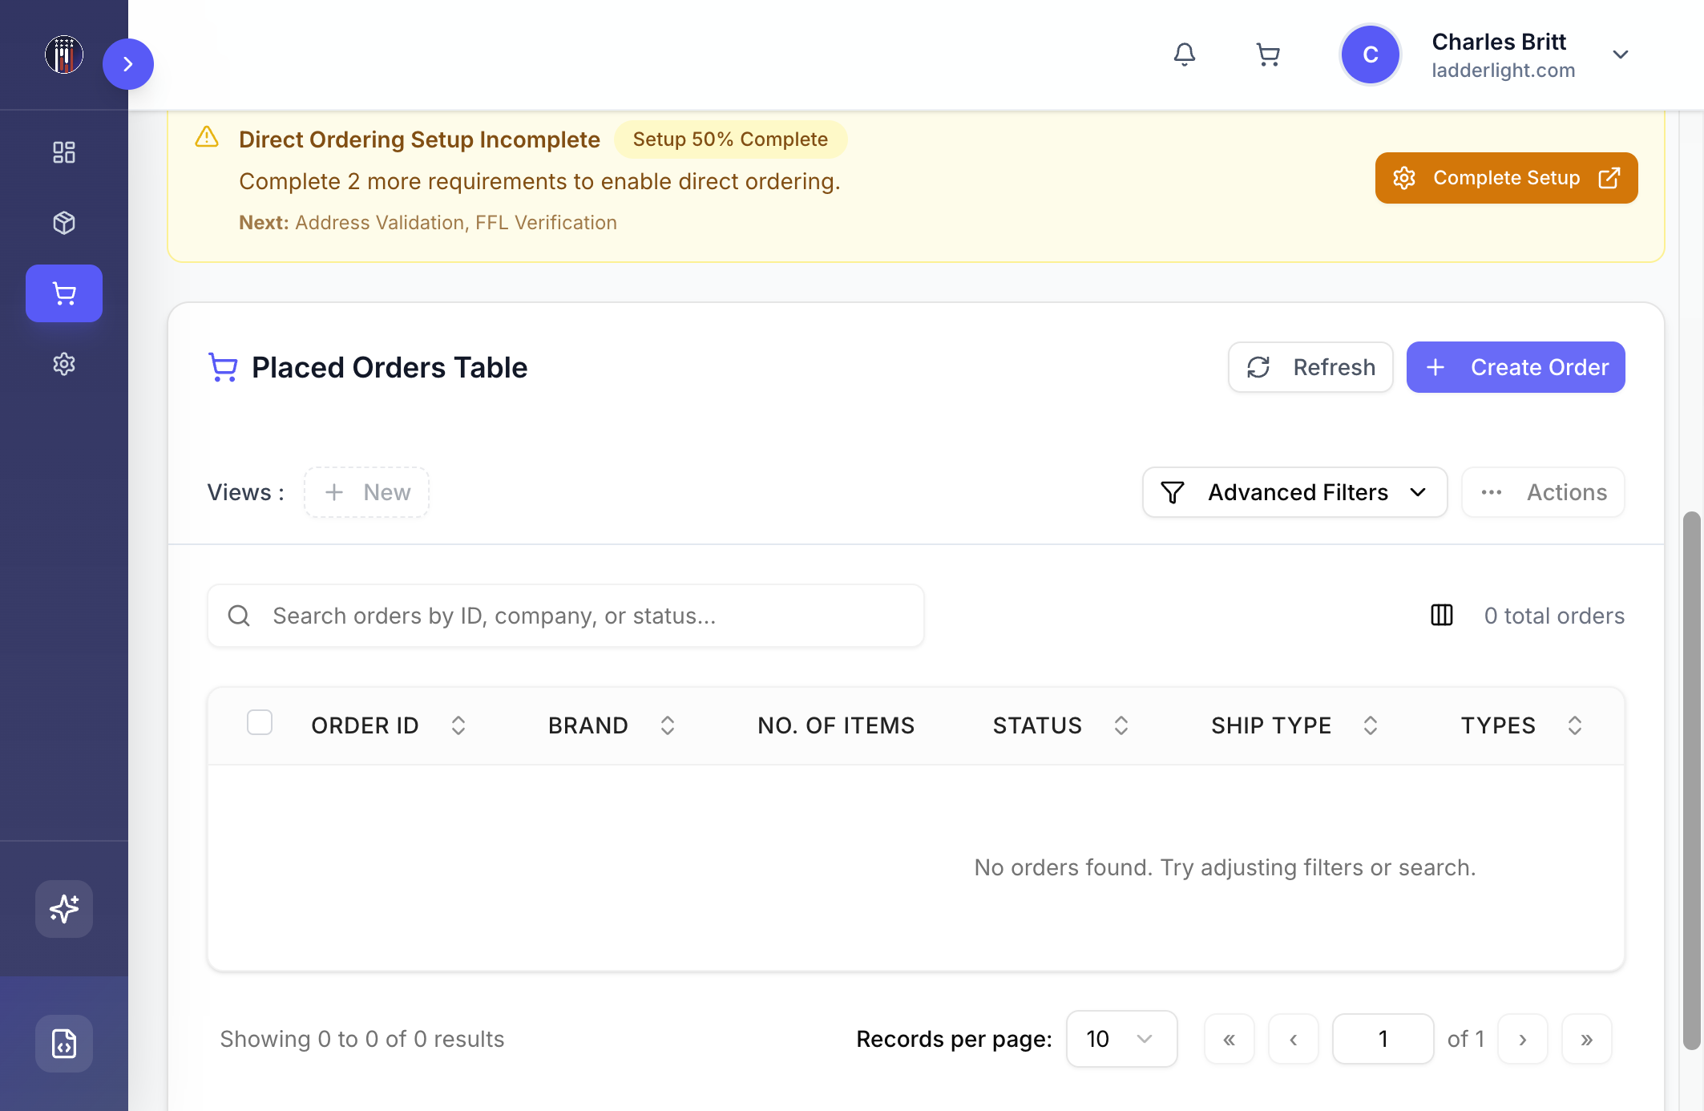Go to the previous page
This screenshot has height=1111, width=1704.
[1294, 1039]
